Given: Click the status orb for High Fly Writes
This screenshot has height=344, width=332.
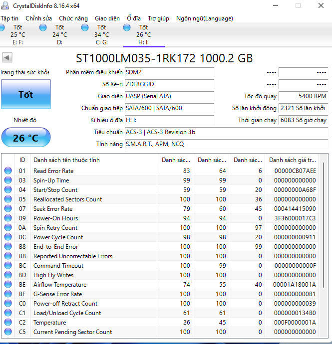Looking at the screenshot, I should [x=8, y=275].
